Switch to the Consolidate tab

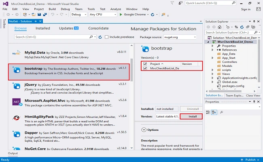click(98, 28)
